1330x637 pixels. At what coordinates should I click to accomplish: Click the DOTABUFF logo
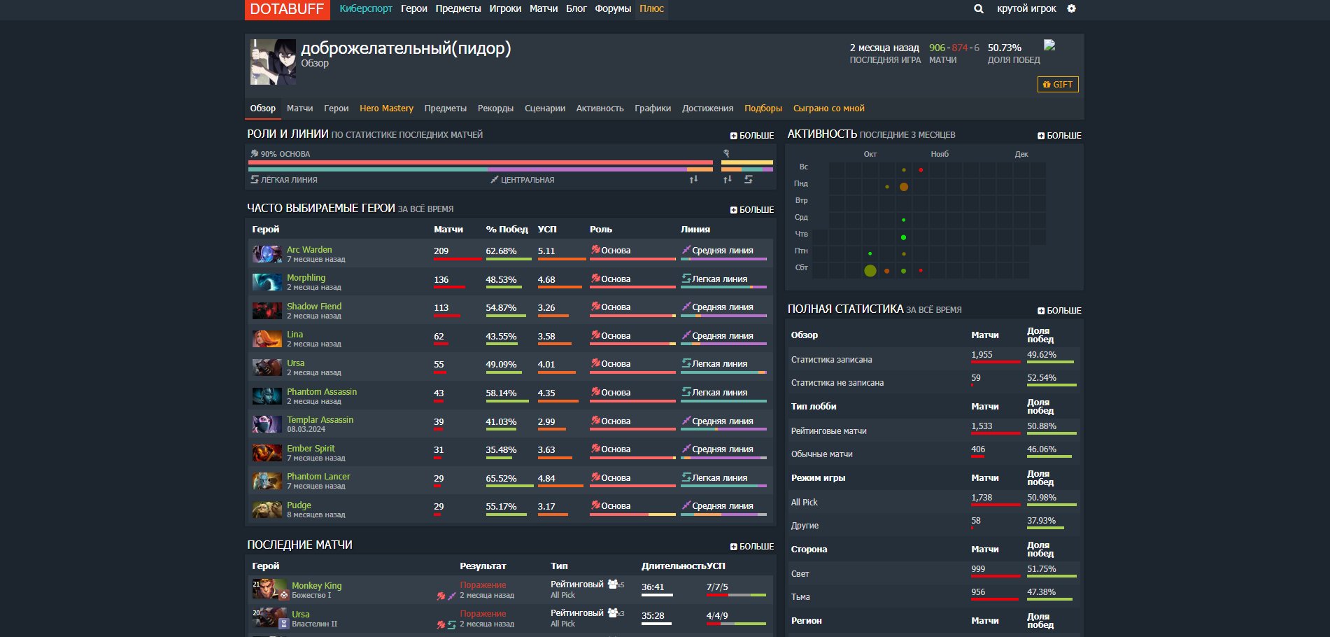(x=287, y=10)
